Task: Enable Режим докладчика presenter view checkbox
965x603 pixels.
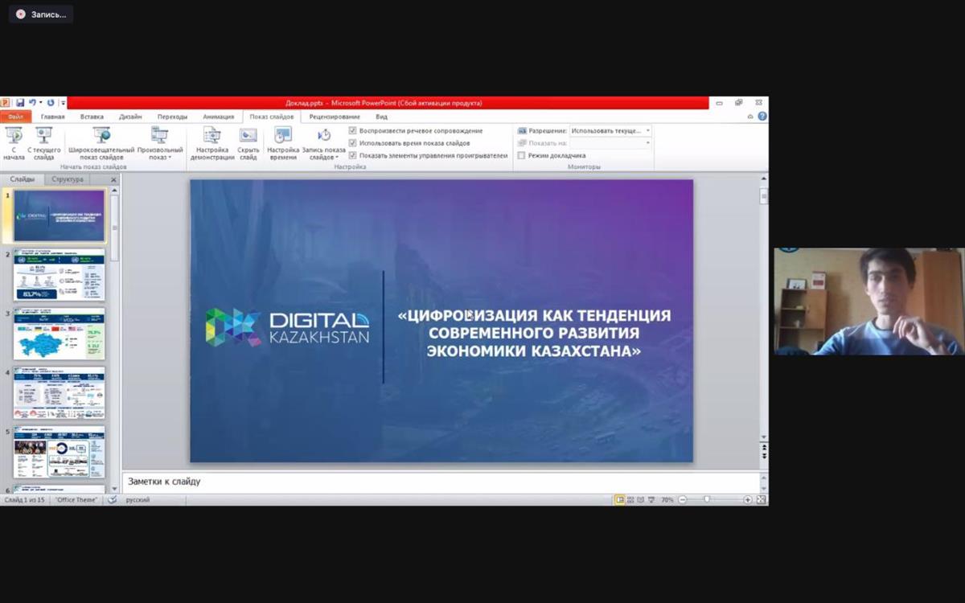Action: 522,155
